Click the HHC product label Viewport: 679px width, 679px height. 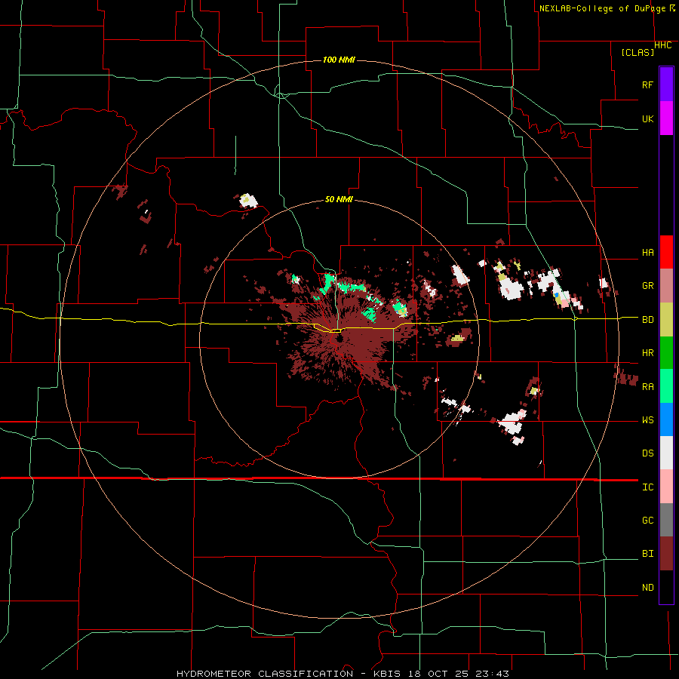(662, 45)
